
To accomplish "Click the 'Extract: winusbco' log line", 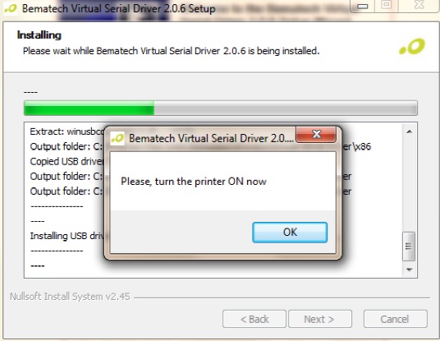I will click(66, 131).
